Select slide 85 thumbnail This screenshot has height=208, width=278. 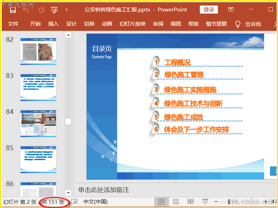38,160
